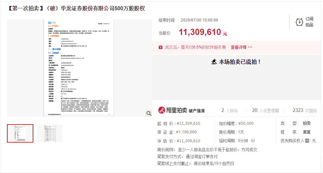Click the 20 人设置提醒 counter

pos(265,111)
